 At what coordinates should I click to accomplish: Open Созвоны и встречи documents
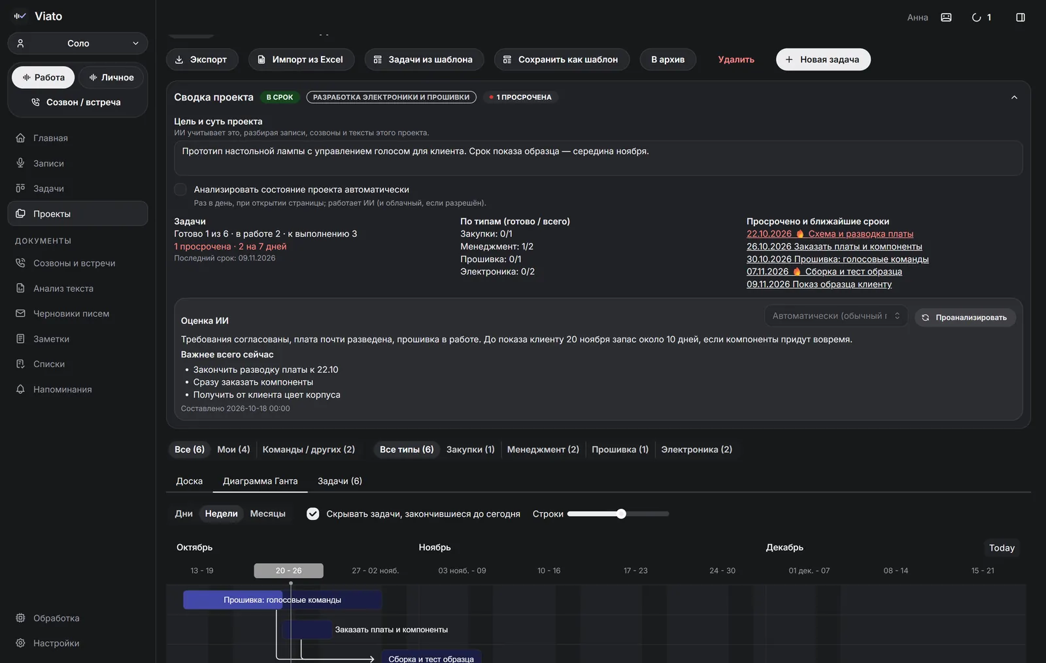pos(77,263)
